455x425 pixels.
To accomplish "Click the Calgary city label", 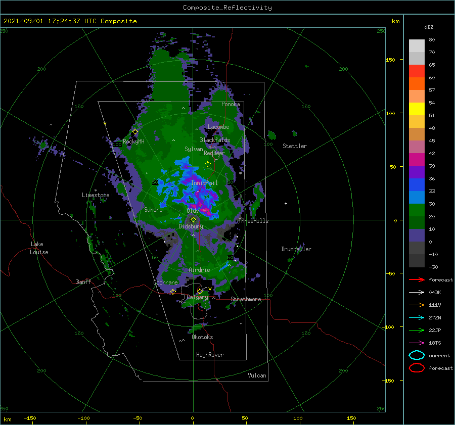I will pyautogui.click(x=197, y=297).
